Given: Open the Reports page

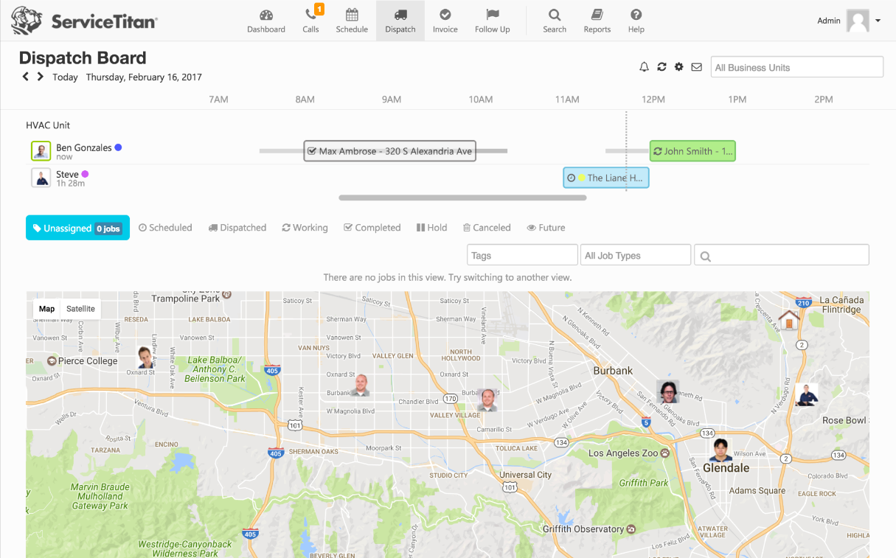Looking at the screenshot, I should 597,21.
